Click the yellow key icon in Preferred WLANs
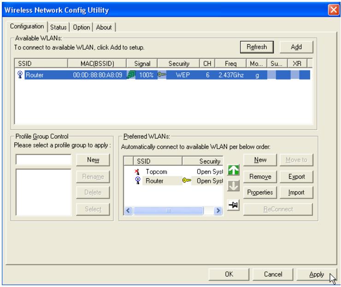The height and width of the screenshot is (287, 341). tap(187, 180)
